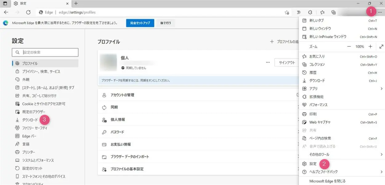Select Microsoft Edge を閉じる menu item

tap(342, 181)
